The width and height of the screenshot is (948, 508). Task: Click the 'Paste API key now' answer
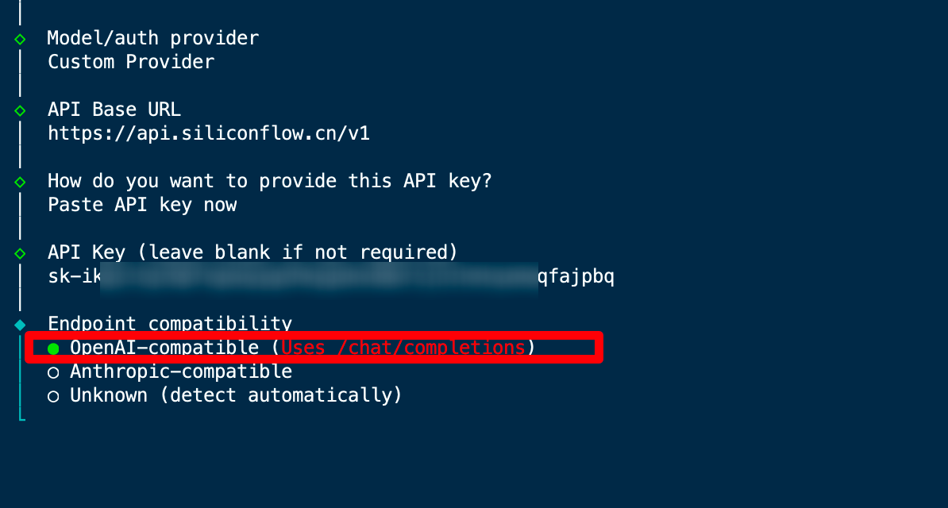142,205
